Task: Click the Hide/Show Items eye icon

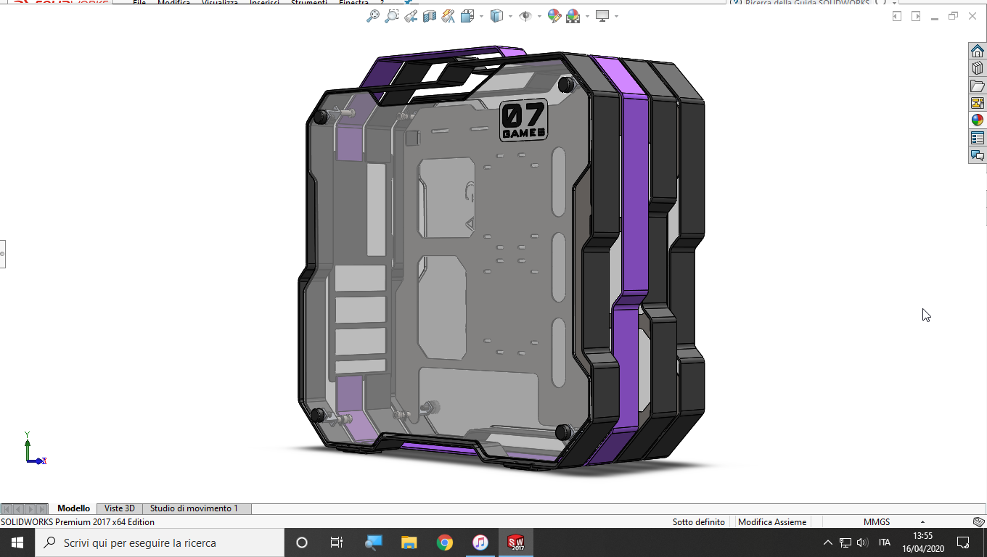Action: tap(525, 16)
